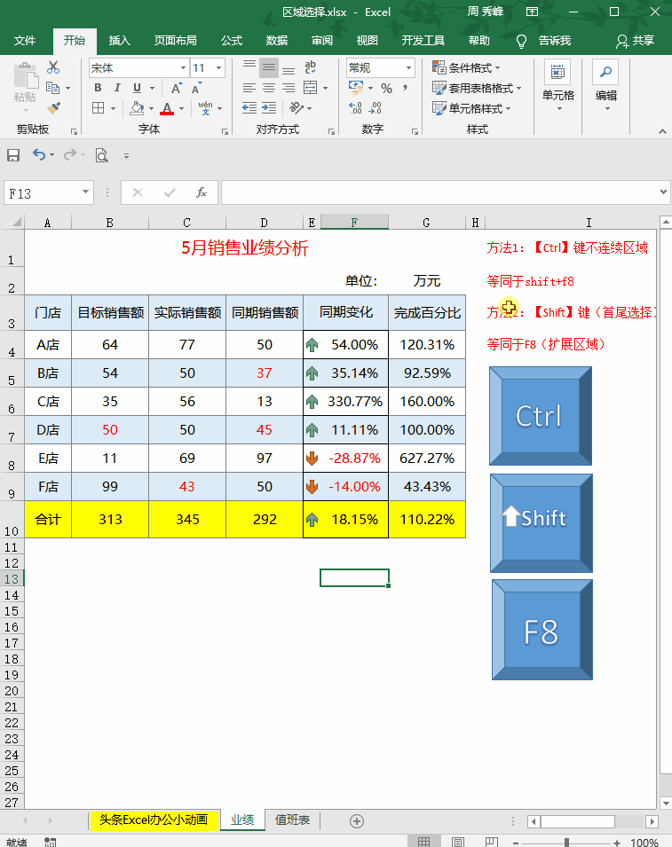Open sheet tab 值班表
Image resolution: width=672 pixels, height=847 pixels.
(292, 820)
